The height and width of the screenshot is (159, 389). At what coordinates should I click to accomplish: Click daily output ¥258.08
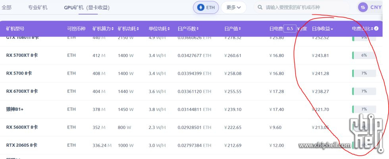[233, 74]
